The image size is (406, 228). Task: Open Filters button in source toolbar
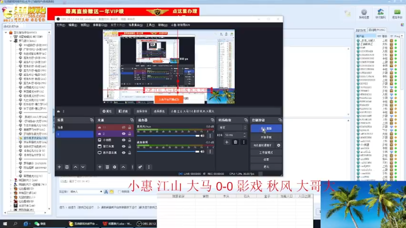pos(123,111)
